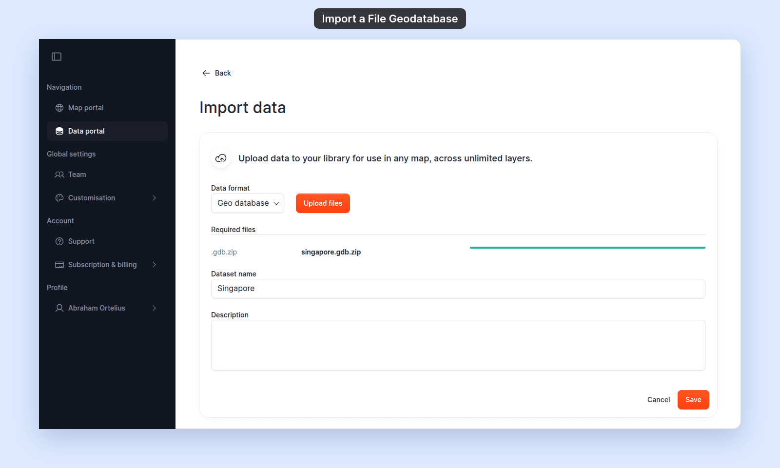Expand the Subscription & billing chevron
Screen dimensions: 780x468
(x=154, y=265)
